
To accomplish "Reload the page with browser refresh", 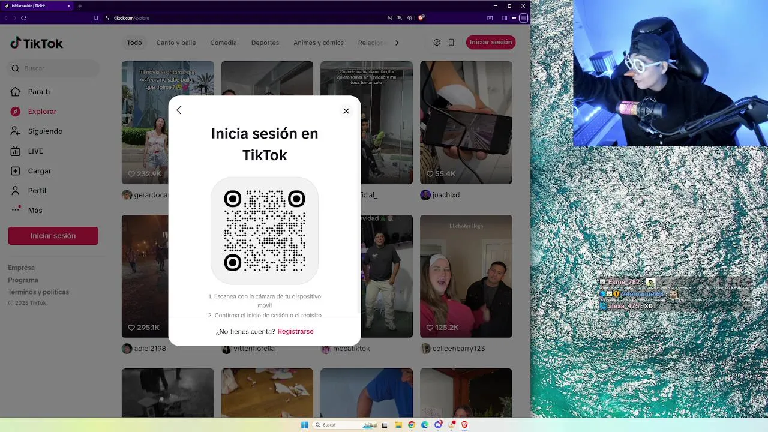I will coord(23,18).
